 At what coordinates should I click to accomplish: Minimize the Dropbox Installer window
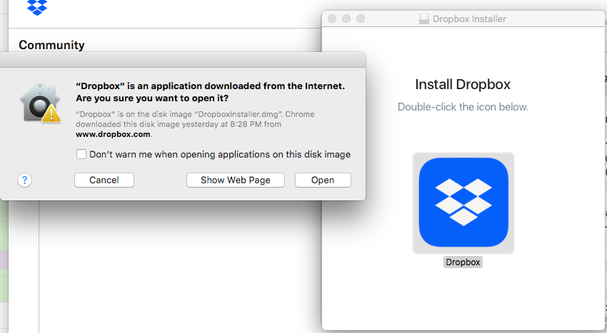click(346, 19)
